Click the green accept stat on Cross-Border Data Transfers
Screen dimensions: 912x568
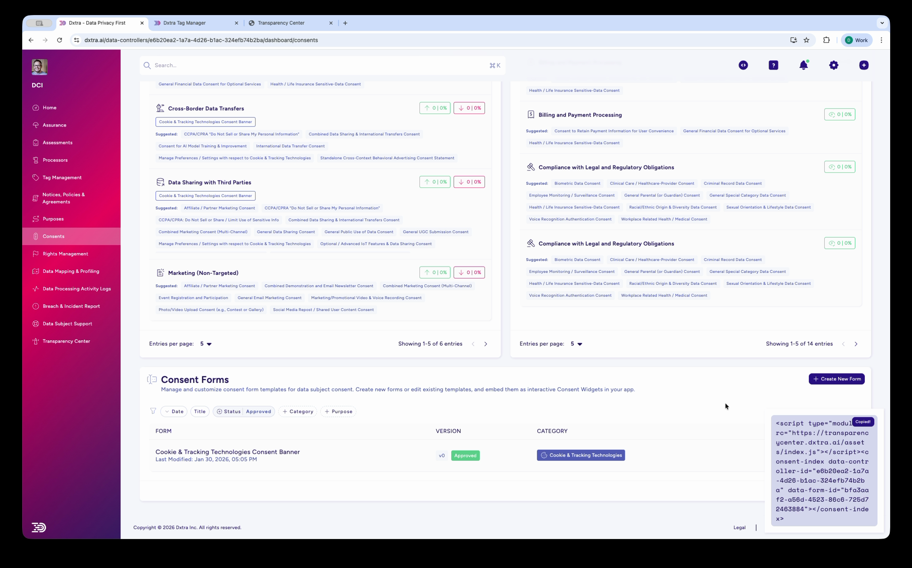pyautogui.click(x=435, y=107)
